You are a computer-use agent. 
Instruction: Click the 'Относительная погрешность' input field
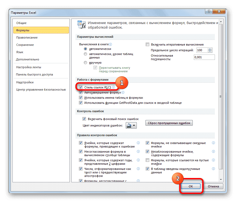tap(204, 57)
